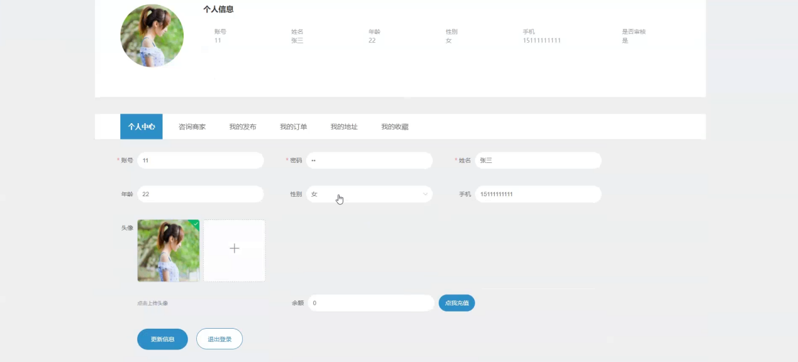This screenshot has height=362, width=798.
Task: Switch to the 咨询商家 tab
Action: coord(192,126)
